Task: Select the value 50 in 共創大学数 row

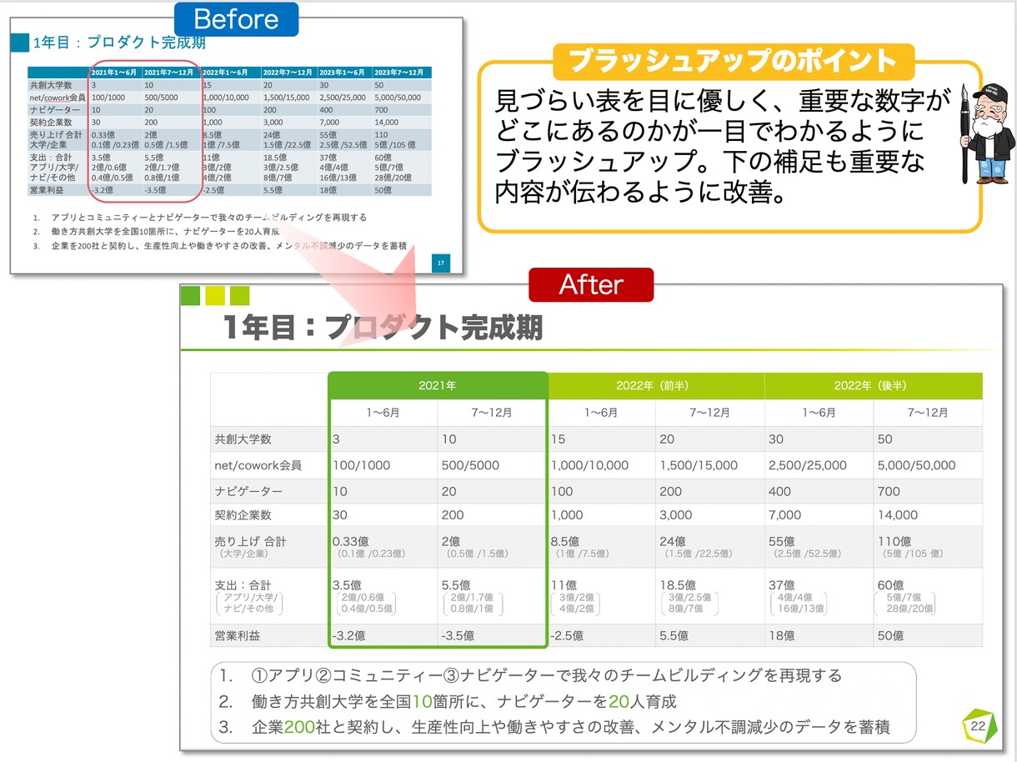Action: tap(885, 439)
